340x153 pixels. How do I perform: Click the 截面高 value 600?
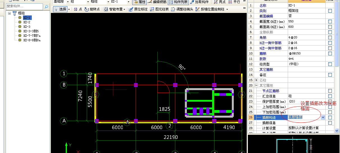(307, 27)
